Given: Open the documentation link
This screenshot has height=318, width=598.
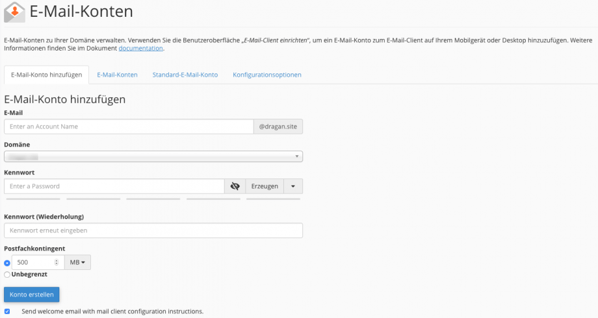Looking at the screenshot, I should 140,48.
